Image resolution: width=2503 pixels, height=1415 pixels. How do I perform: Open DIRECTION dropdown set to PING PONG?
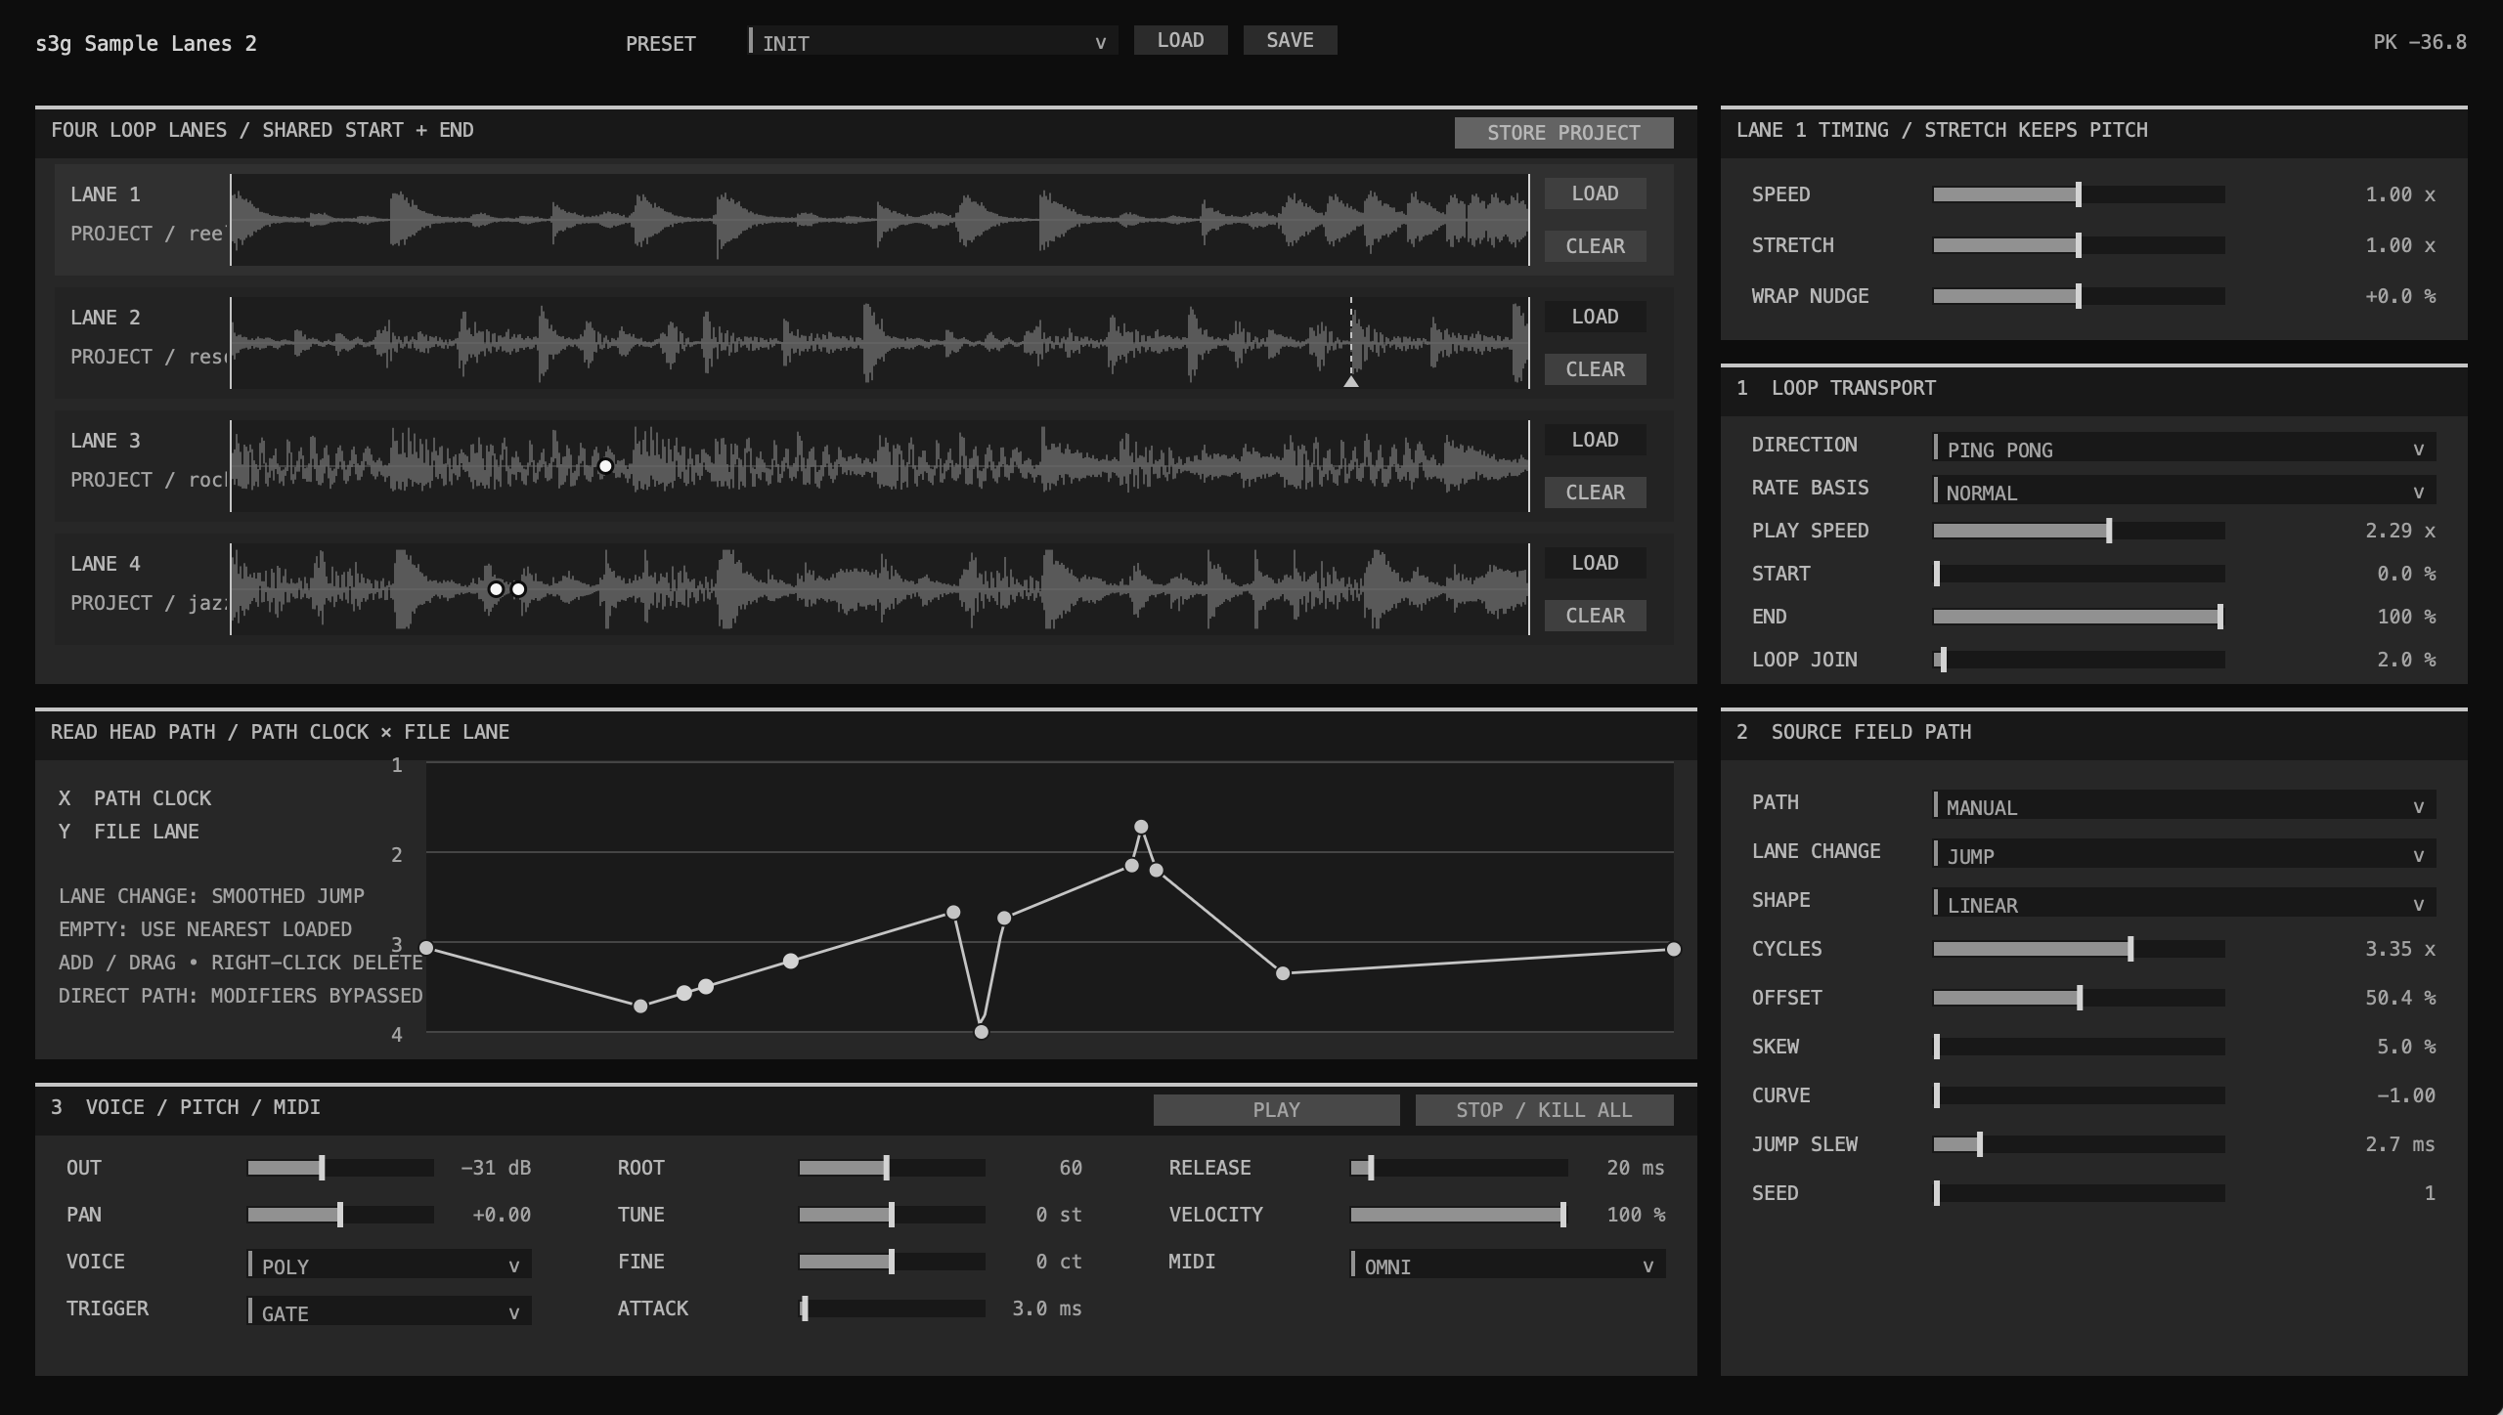(2185, 448)
